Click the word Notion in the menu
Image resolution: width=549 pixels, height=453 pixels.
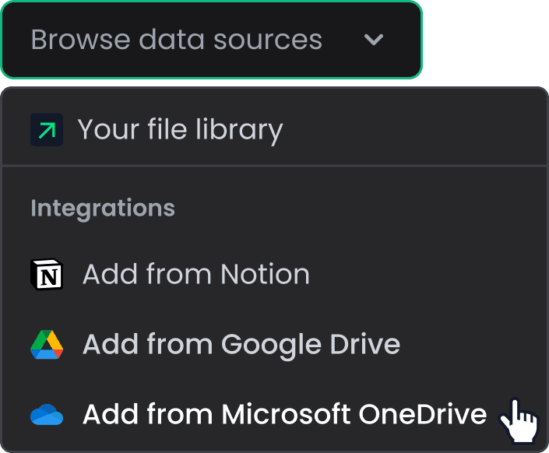click(265, 274)
